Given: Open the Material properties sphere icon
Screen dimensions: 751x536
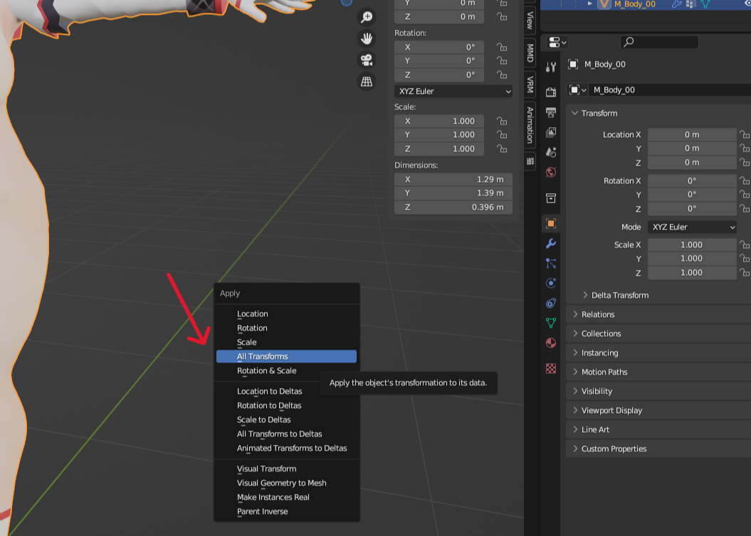Looking at the screenshot, I should pos(551,343).
